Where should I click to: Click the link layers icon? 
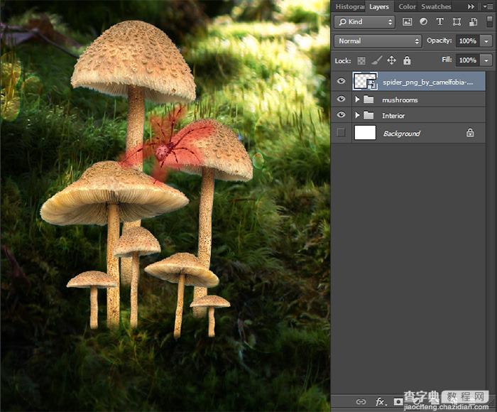[361, 402]
